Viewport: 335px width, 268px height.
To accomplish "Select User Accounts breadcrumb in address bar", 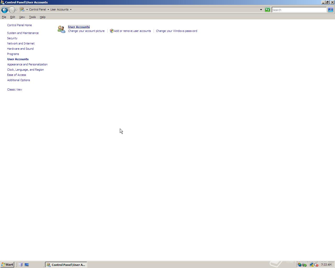I will click(59, 9).
